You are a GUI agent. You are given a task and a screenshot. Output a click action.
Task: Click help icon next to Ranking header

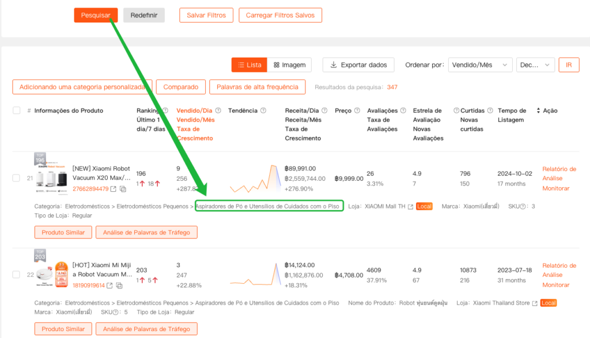[165, 111]
